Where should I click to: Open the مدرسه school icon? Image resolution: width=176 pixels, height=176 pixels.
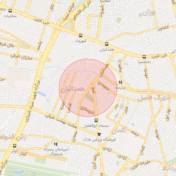(120, 82)
